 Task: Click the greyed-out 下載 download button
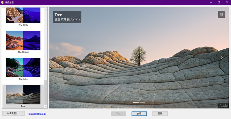click(x=118, y=113)
